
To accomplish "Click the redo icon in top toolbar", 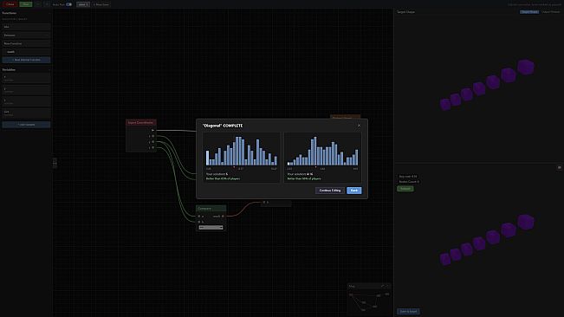I will [x=47, y=4].
